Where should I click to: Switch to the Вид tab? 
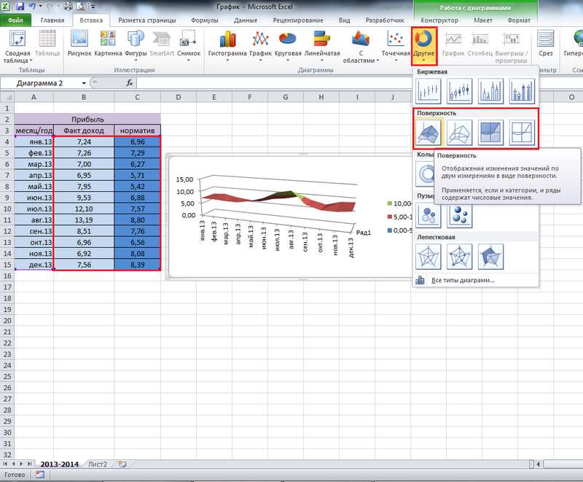point(344,20)
